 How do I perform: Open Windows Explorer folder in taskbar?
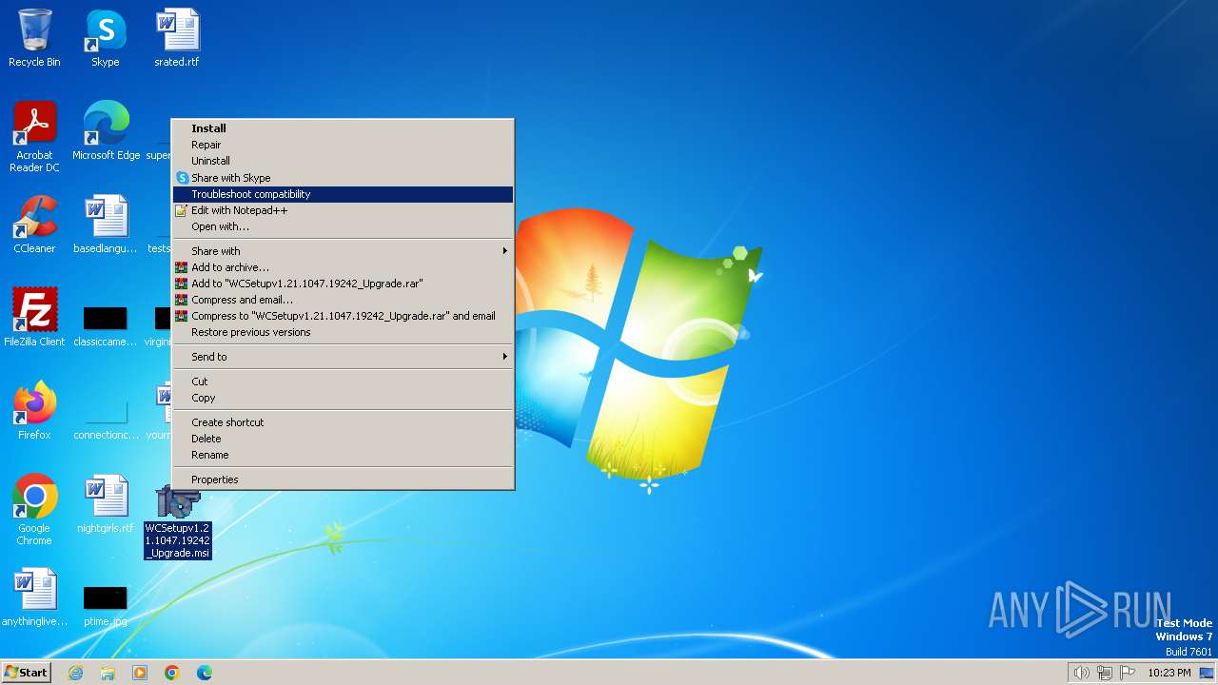pyautogui.click(x=108, y=673)
